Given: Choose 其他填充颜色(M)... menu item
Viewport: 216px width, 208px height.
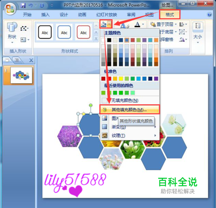Looking at the screenshot, I should coord(130,110).
